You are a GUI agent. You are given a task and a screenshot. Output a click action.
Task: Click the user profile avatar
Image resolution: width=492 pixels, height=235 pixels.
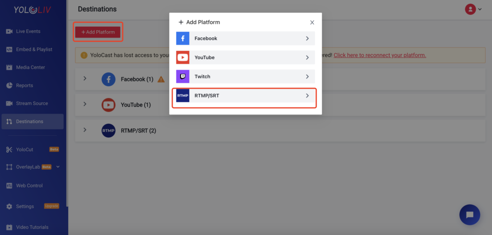(x=470, y=9)
